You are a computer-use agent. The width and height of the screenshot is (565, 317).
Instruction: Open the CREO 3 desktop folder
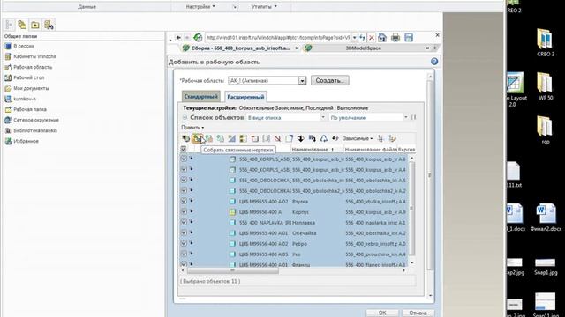pos(546,43)
